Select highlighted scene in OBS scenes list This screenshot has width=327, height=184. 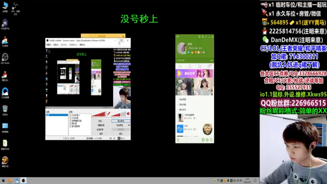coord(57,115)
